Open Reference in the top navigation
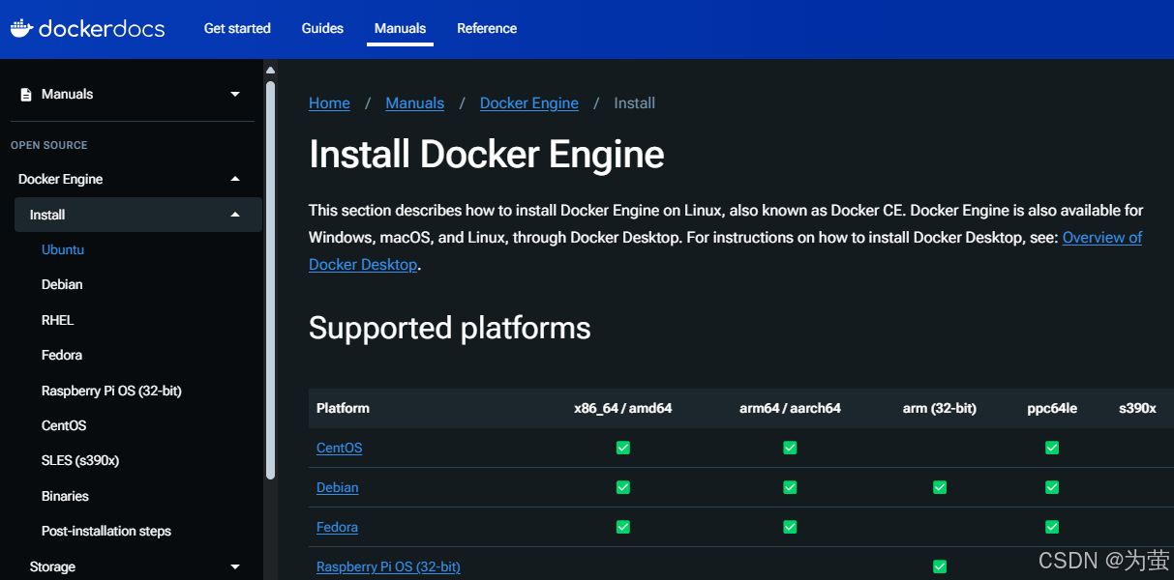This screenshot has height=580, width=1174. [487, 28]
